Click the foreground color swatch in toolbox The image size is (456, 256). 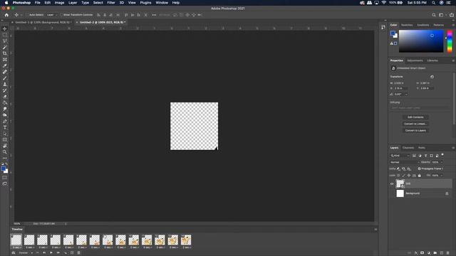(x=3, y=169)
